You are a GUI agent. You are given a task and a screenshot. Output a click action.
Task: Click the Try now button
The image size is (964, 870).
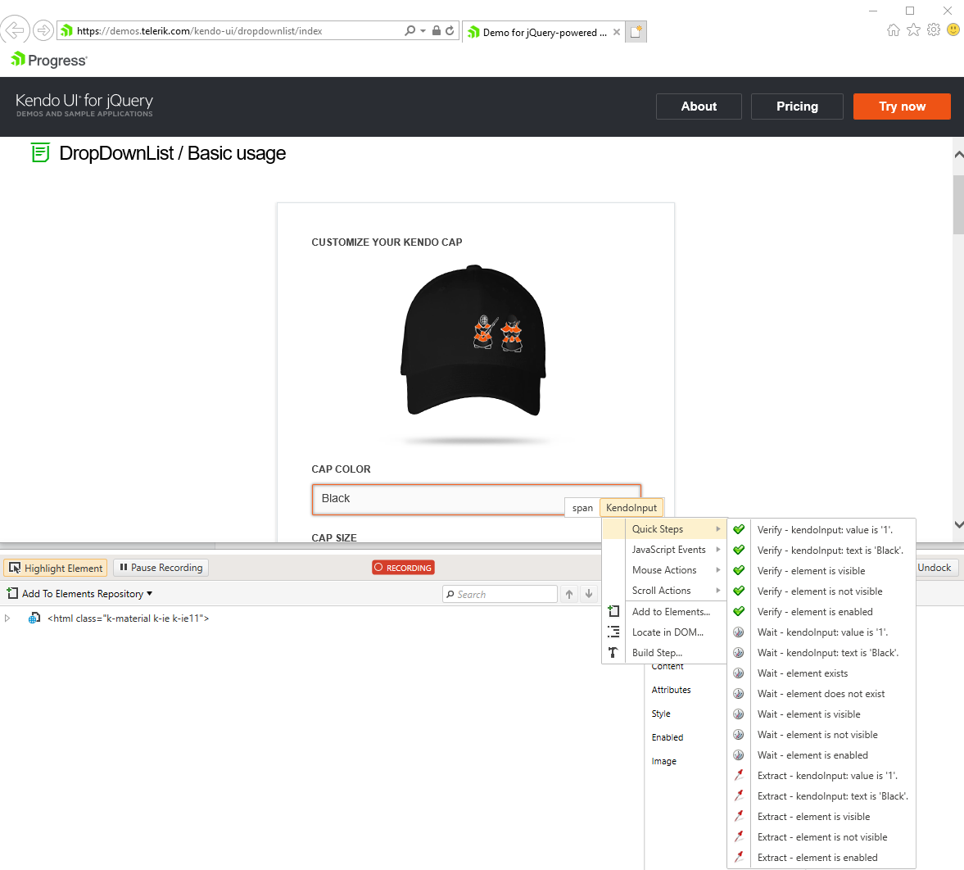click(902, 106)
